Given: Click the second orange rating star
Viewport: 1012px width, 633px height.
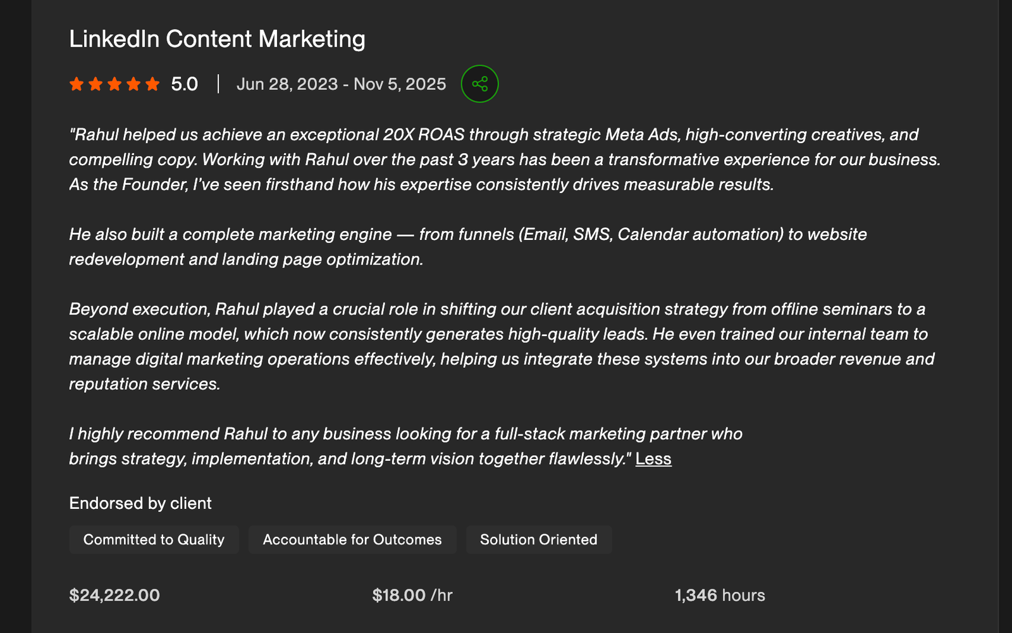Looking at the screenshot, I should click(96, 84).
